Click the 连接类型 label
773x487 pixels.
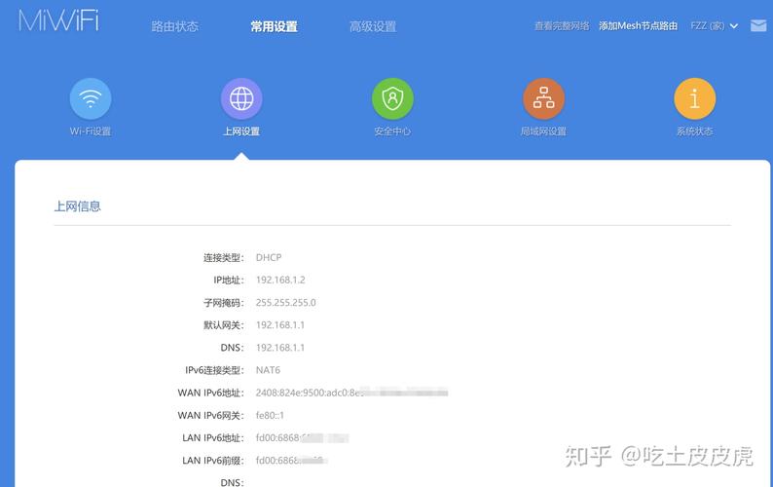point(224,257)
